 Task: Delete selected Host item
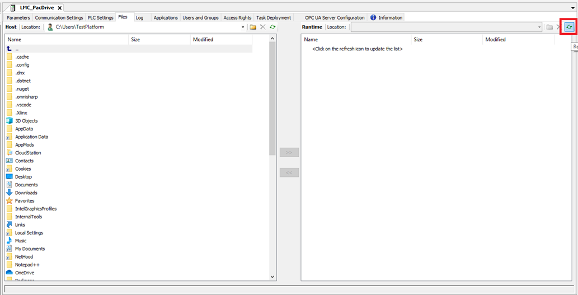pyautogui.click(x=262, y=27)
